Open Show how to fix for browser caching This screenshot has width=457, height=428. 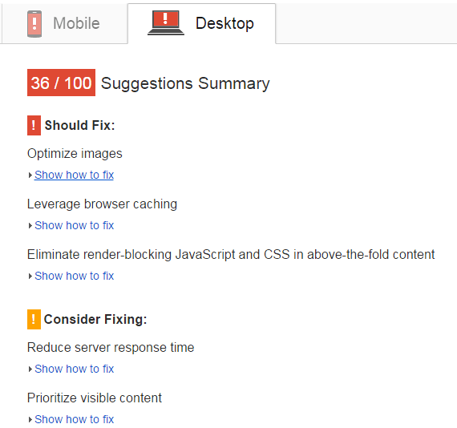(74, 225)
